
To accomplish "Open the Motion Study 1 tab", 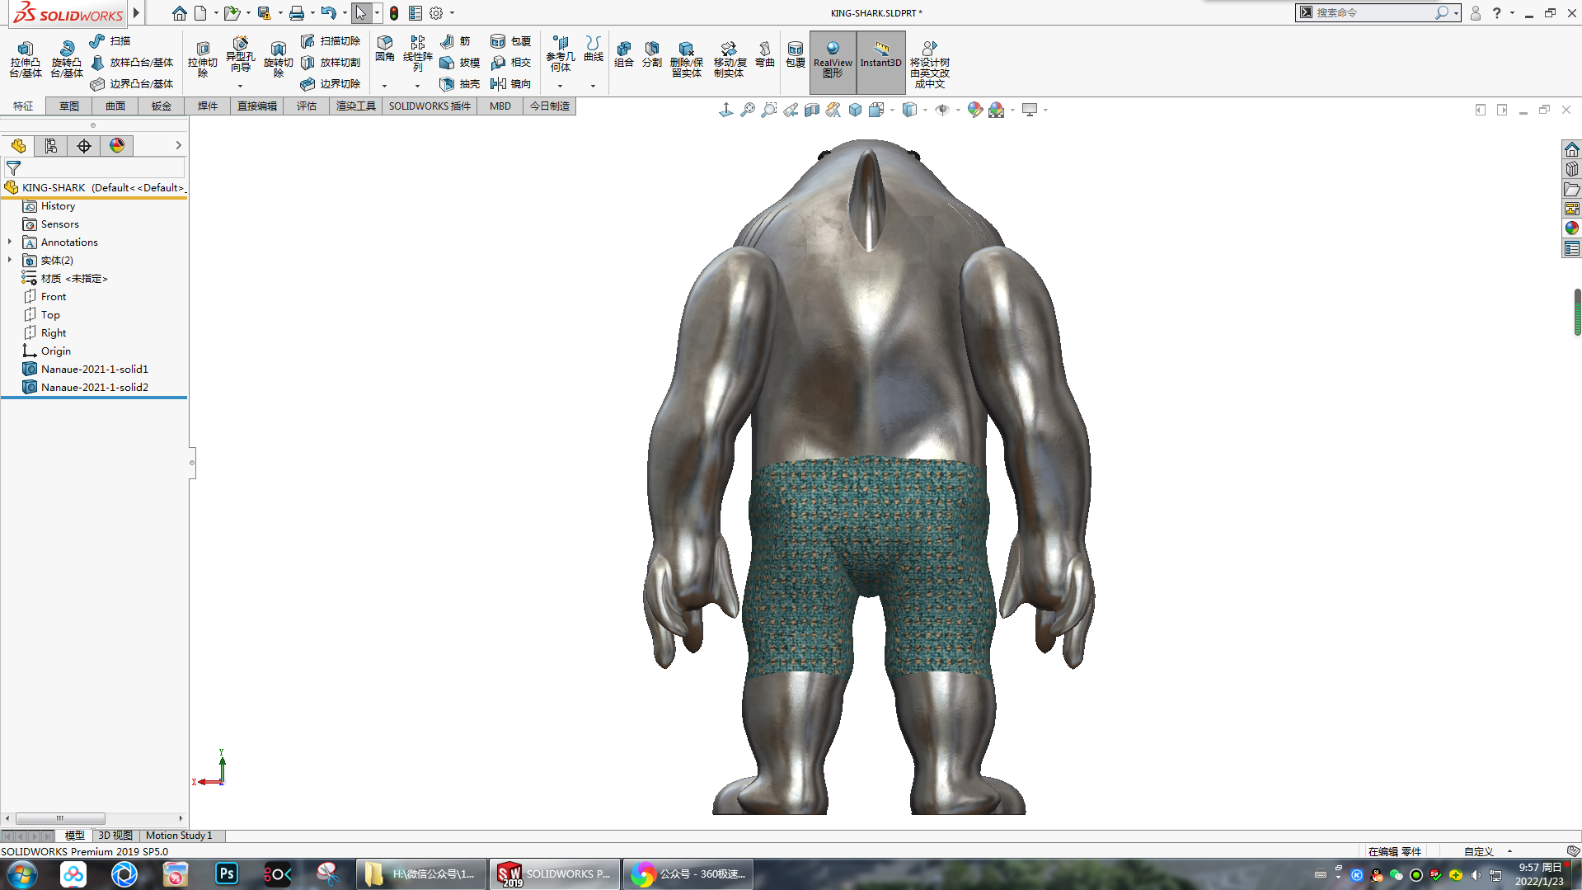I will [179, 836].
